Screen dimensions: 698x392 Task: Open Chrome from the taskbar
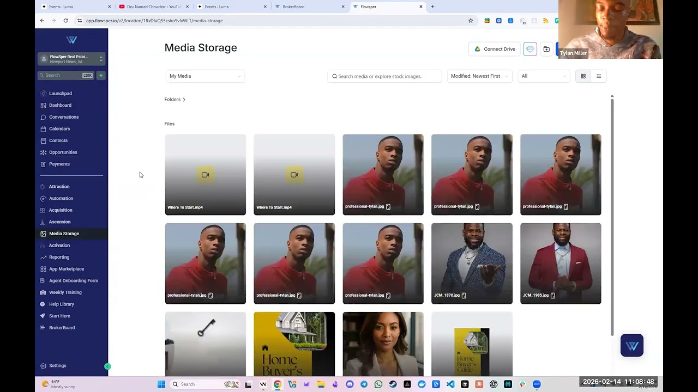pos(278,384)
